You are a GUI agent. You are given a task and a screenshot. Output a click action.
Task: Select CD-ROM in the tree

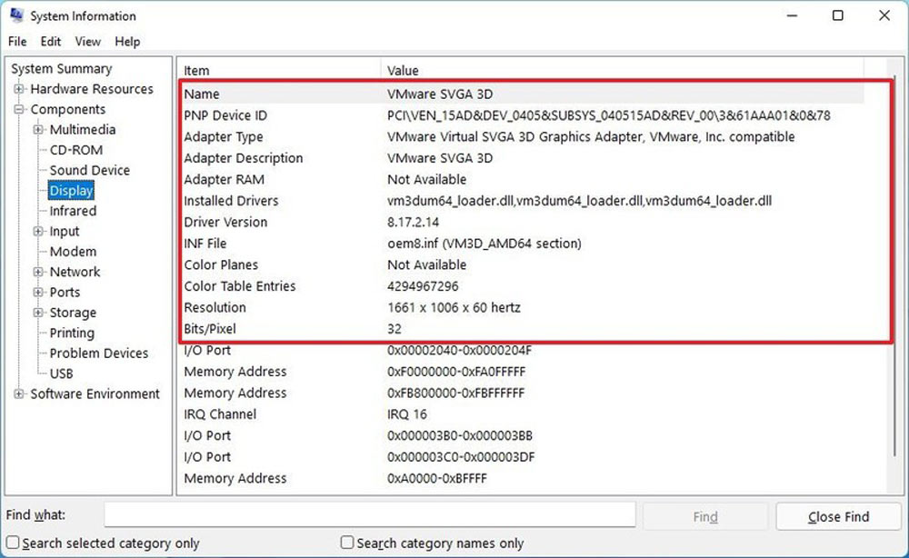pyautogui.click(x=76, y=149)
